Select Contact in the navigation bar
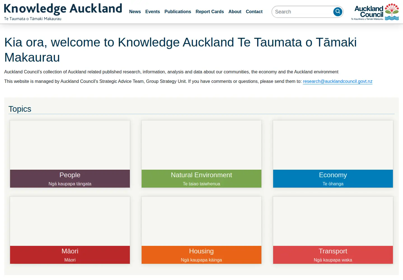The width and height of the screenshot is (403, 280). click(254, 12)
